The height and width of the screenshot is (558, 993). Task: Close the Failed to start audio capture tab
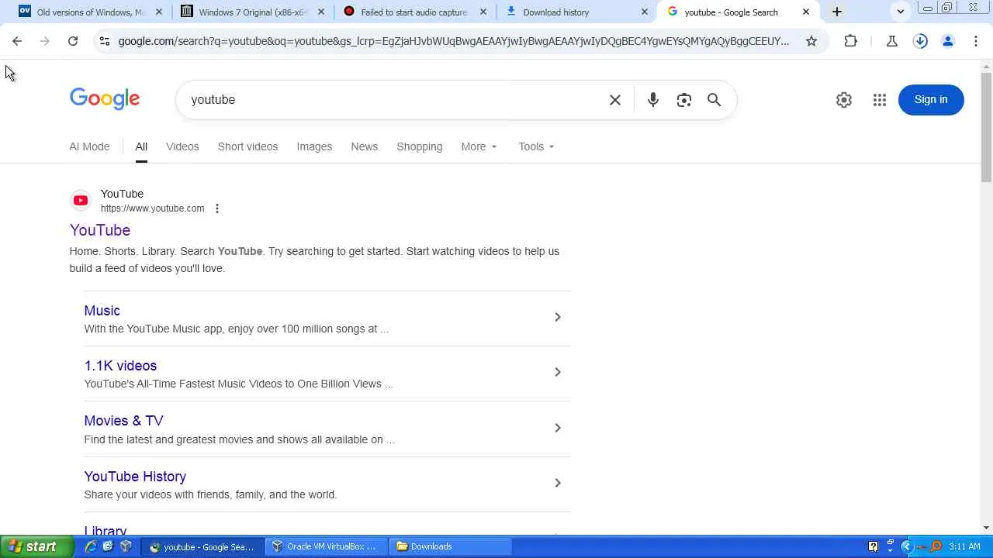(x=483, y=12)
